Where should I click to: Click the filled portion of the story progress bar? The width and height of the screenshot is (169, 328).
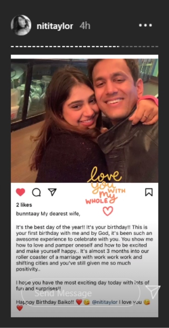click(x=65, y=46)
